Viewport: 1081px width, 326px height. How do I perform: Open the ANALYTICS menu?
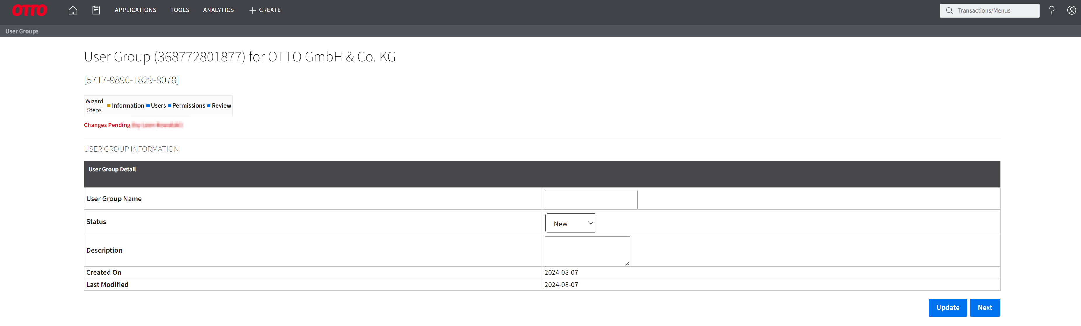coord(218,10)
